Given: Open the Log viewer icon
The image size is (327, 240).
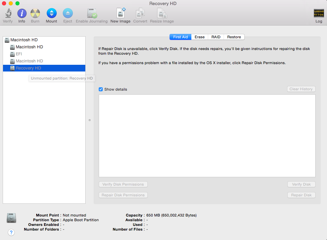Looking at the screenshot, I should point(319,13).
